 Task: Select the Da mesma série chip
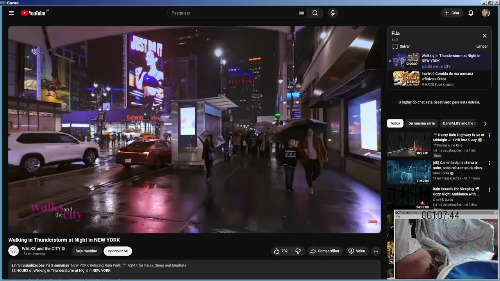(421, 123)
